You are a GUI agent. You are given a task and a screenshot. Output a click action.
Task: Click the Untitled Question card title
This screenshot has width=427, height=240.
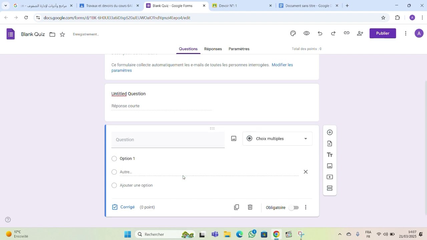(128, 94)
